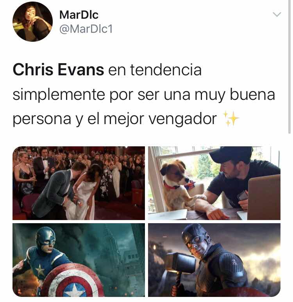Click the @MarDlc1 handle
Image resolution: width=293 pixels, height=302 pixels.
tap(86, 29)
